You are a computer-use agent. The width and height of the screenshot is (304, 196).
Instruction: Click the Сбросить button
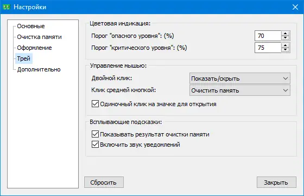pyautogui.click(x=104, y=182)
